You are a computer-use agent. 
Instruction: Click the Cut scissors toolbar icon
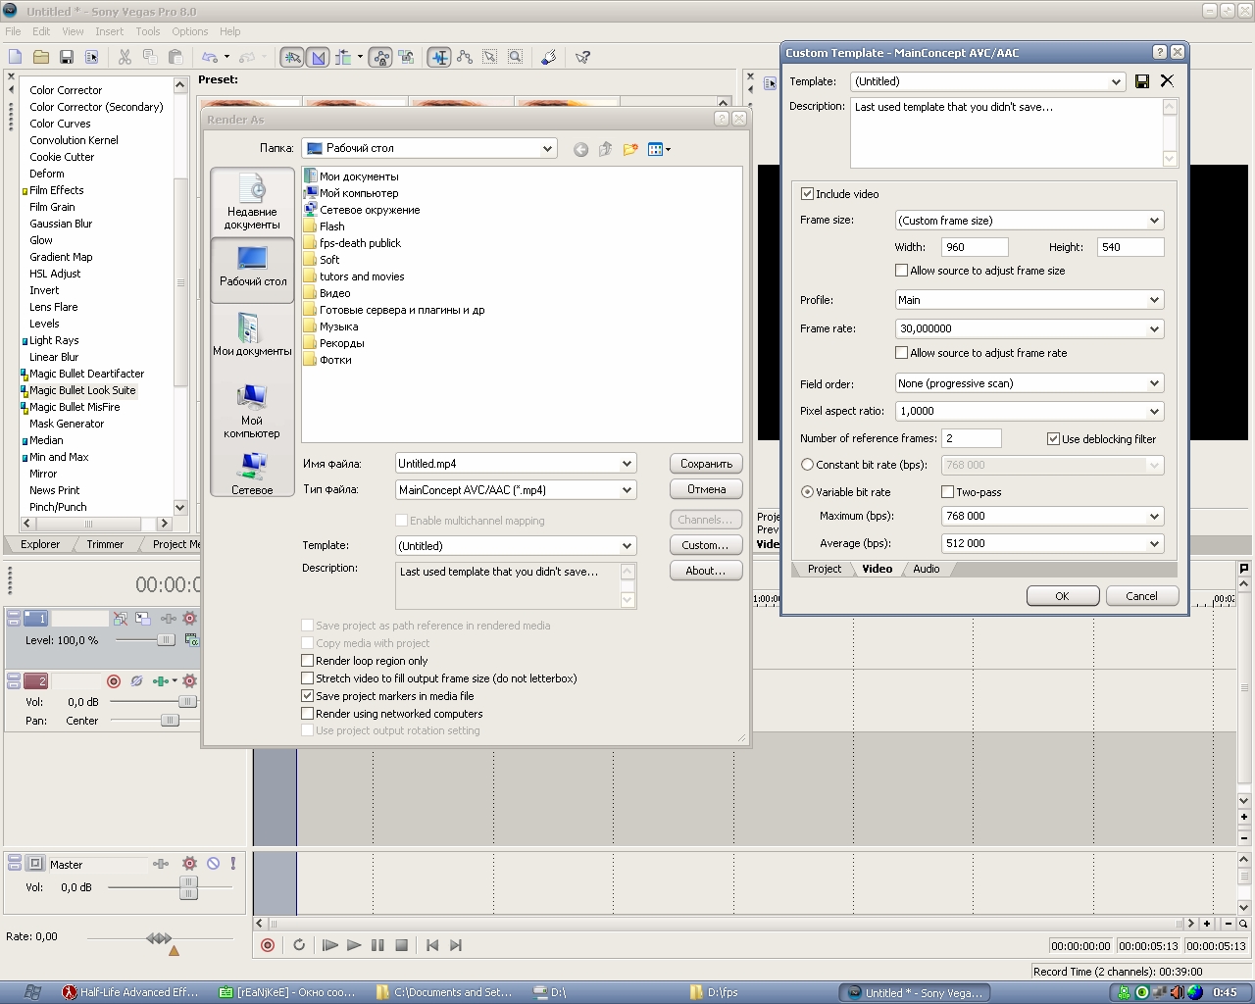tap(125, 57)
